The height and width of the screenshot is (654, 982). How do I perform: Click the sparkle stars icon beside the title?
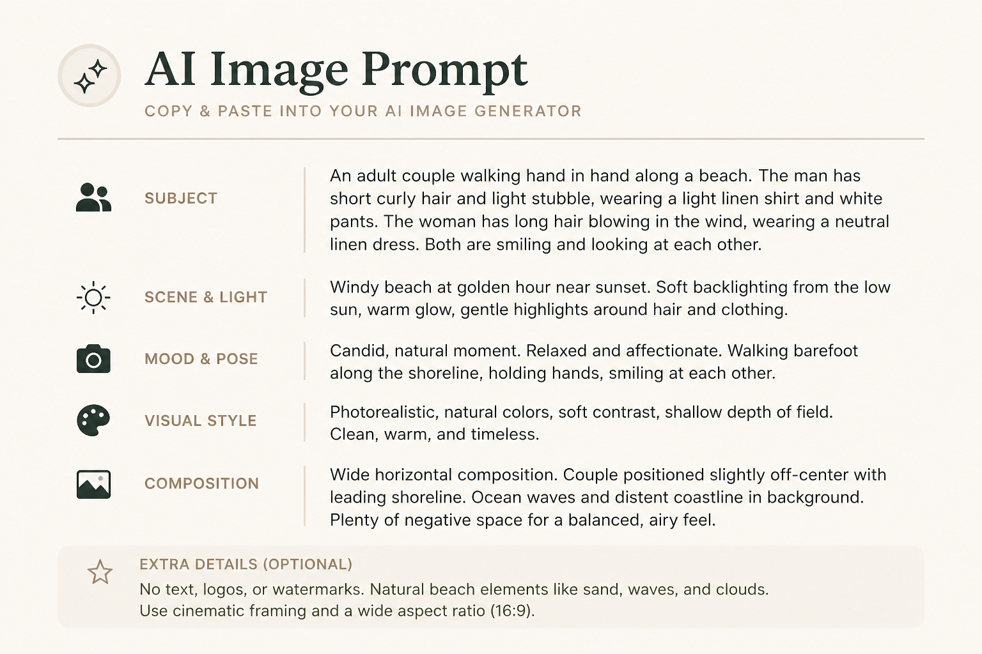pos(90,75)
